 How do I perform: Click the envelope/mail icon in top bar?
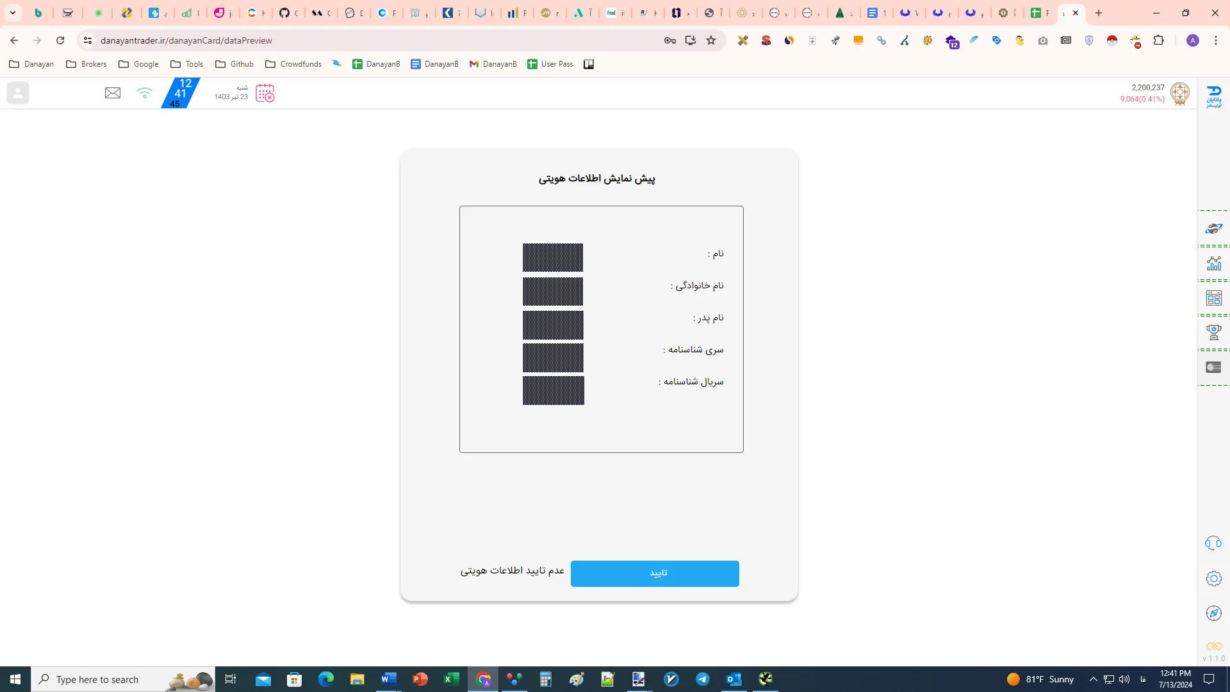(x=112, y=93)
